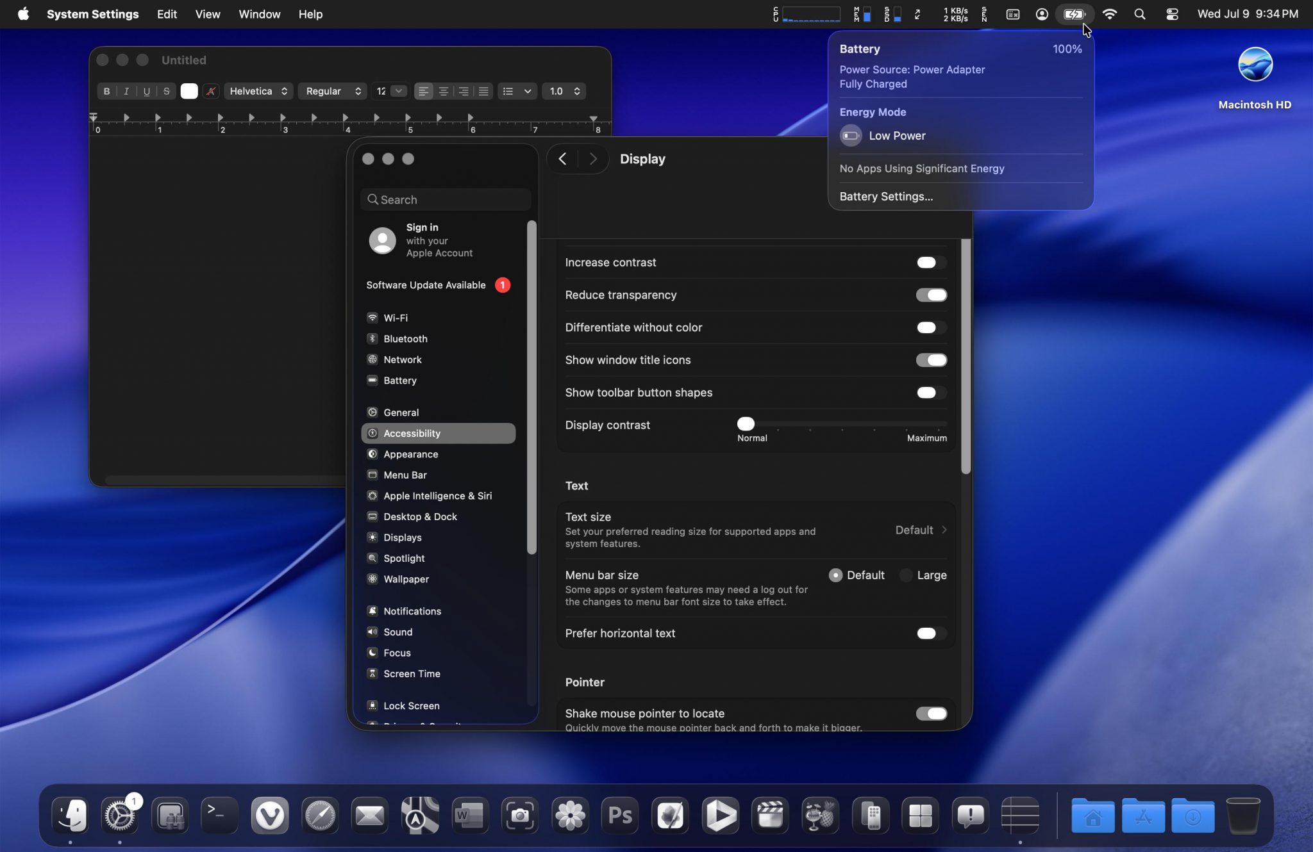The width and height of the screenshot is (1313, 852).
Task: Turn off Reduce transparency
Action: point(931,295)
